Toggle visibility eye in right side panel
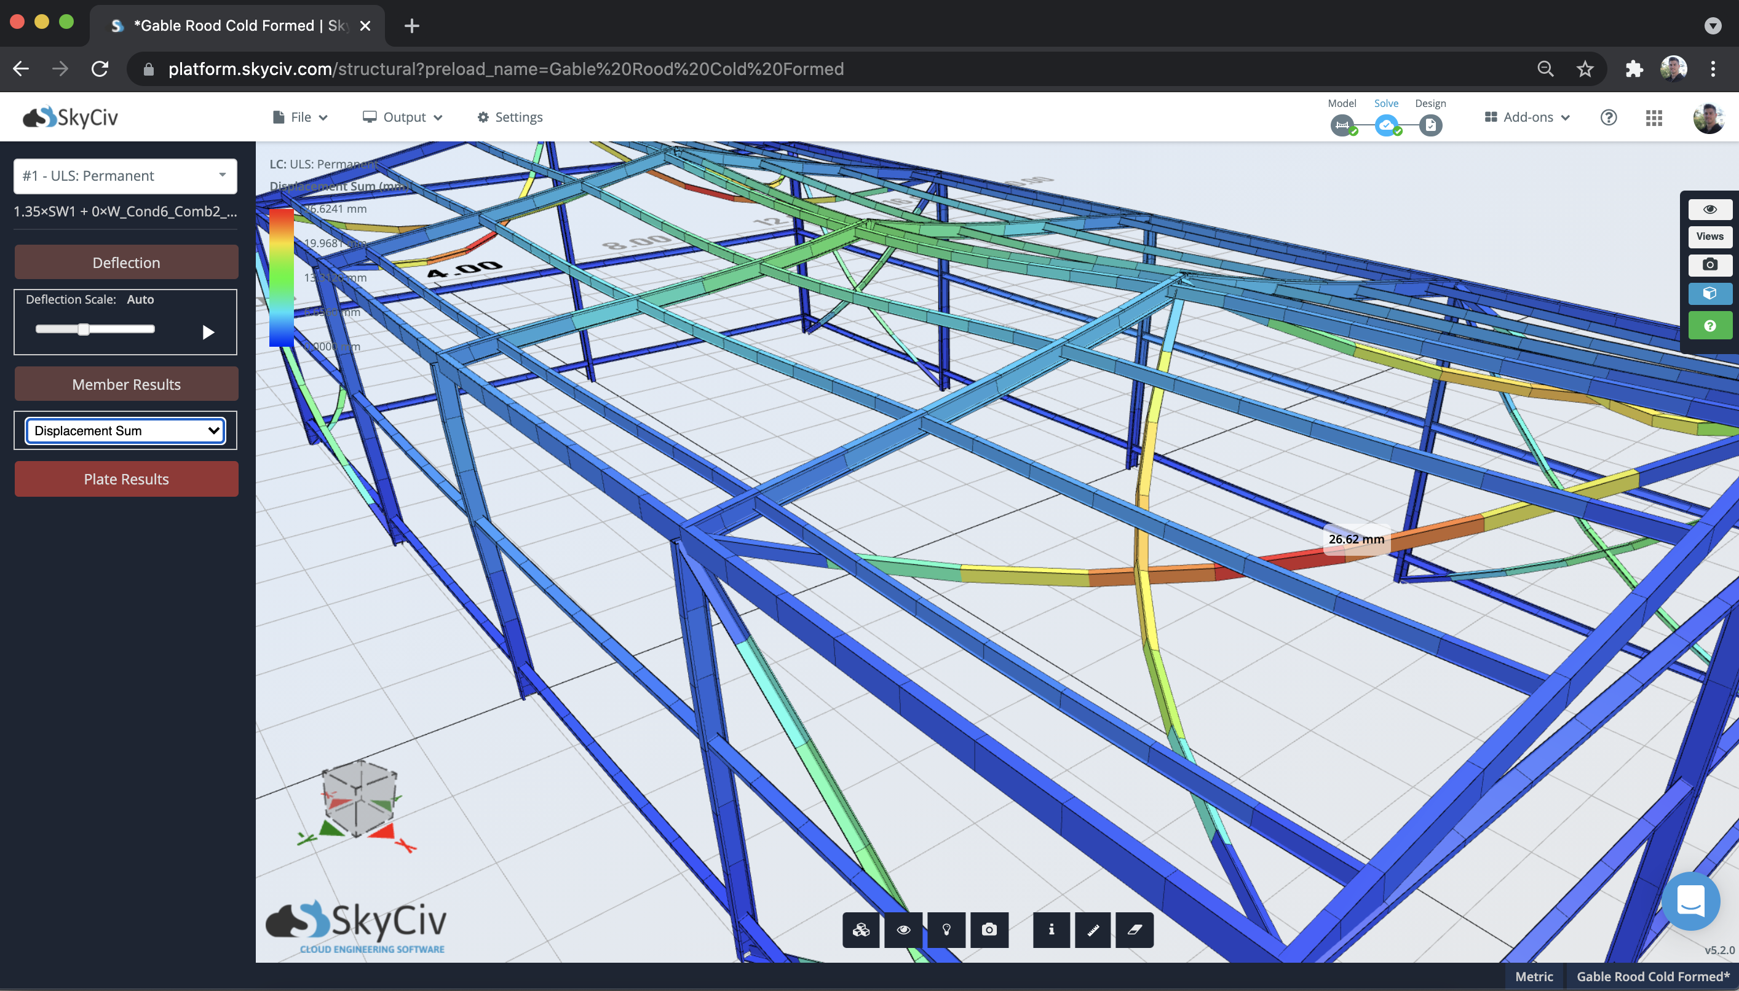This screenshot has height=991, width=1739. pyautogui.click(x=1709, y=210)
